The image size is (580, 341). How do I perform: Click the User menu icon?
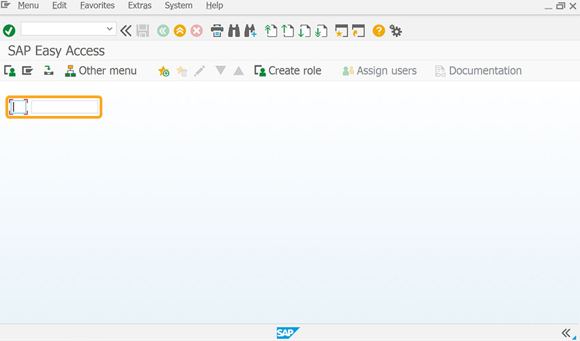click(x=10, y=71)
